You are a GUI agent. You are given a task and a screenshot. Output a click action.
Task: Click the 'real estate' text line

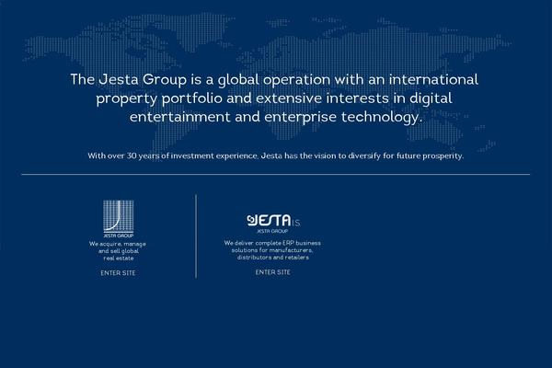[x=118, y=259]
